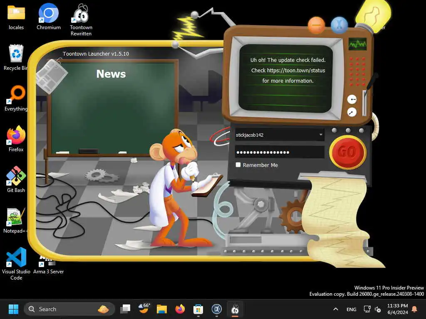Open the notifications bell icon
This screenshot has height=319, width=426.
coord(415,309)
